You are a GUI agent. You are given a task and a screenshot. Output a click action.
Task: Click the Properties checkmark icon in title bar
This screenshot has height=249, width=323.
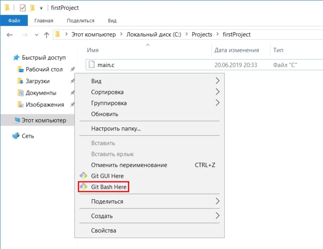point(23,8)
